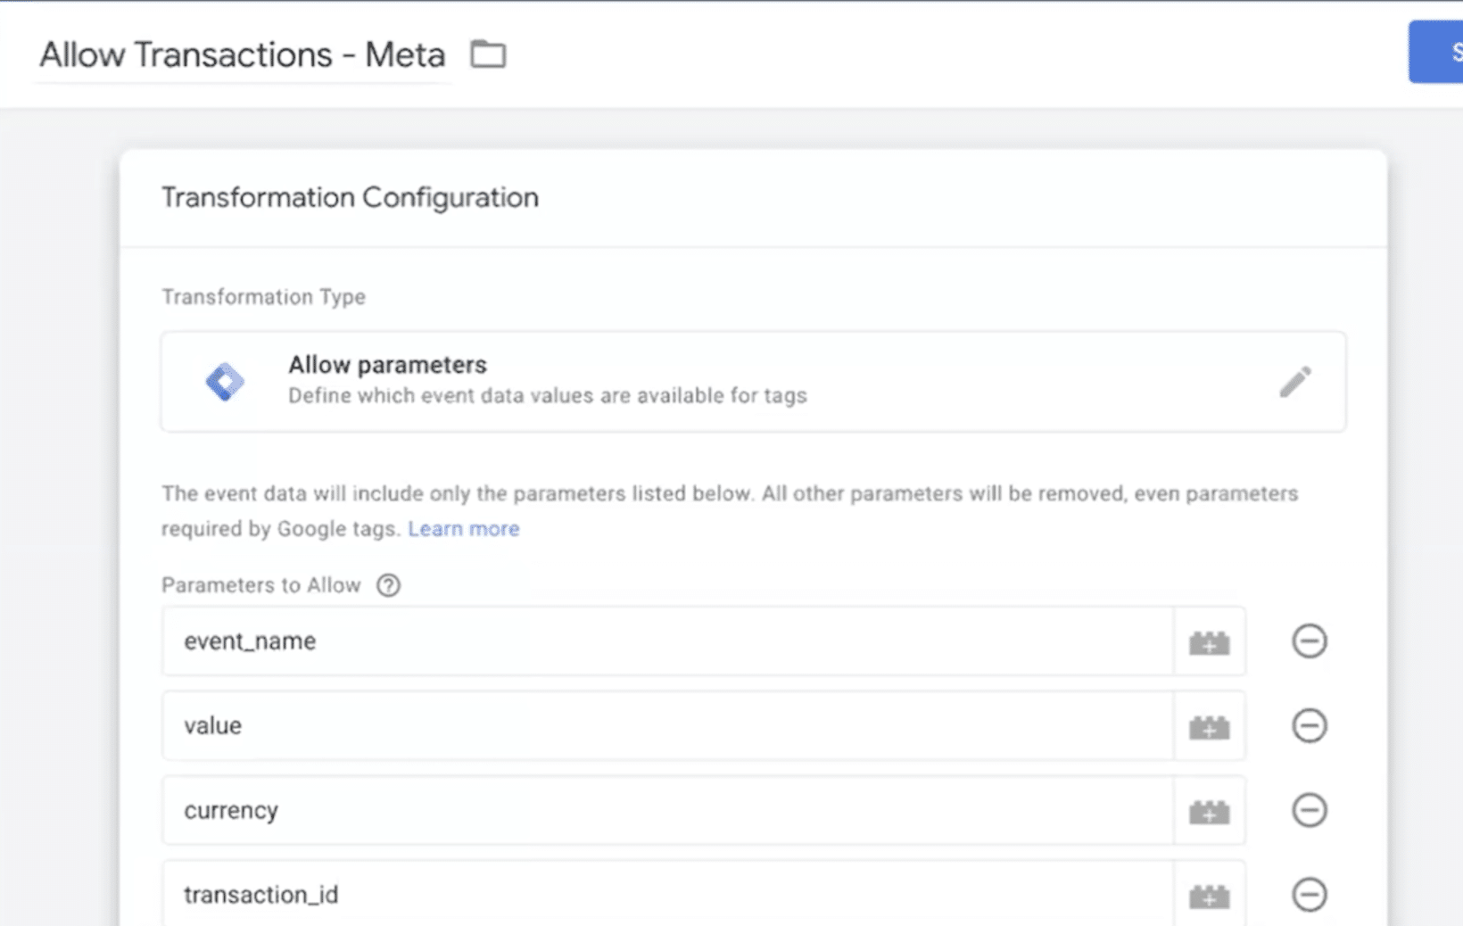Click the Transformation Configuration card header
1463x926 pixels.
[350, 197]
